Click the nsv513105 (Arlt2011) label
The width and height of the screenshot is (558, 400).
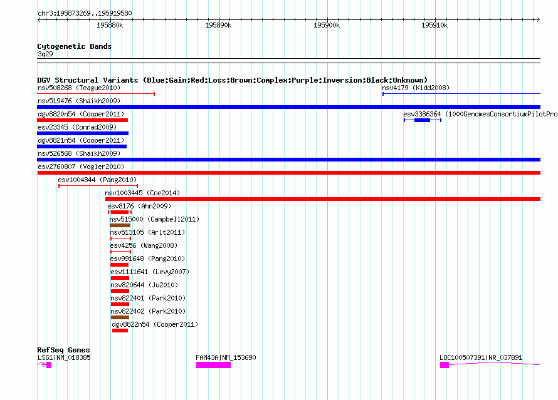click(x=147, y=232)
